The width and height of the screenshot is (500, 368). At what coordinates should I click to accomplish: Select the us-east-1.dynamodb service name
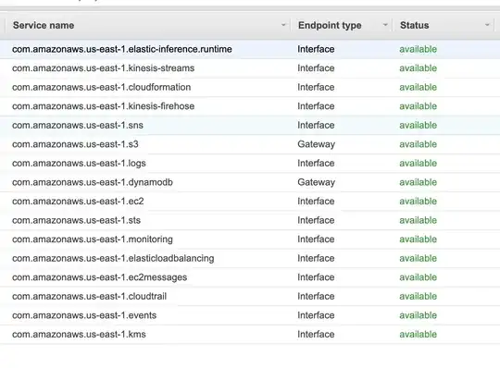point(93,182)
